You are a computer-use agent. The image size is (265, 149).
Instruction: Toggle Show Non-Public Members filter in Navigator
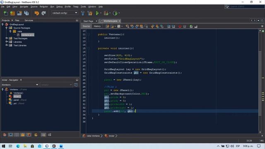tap(23, 135)
